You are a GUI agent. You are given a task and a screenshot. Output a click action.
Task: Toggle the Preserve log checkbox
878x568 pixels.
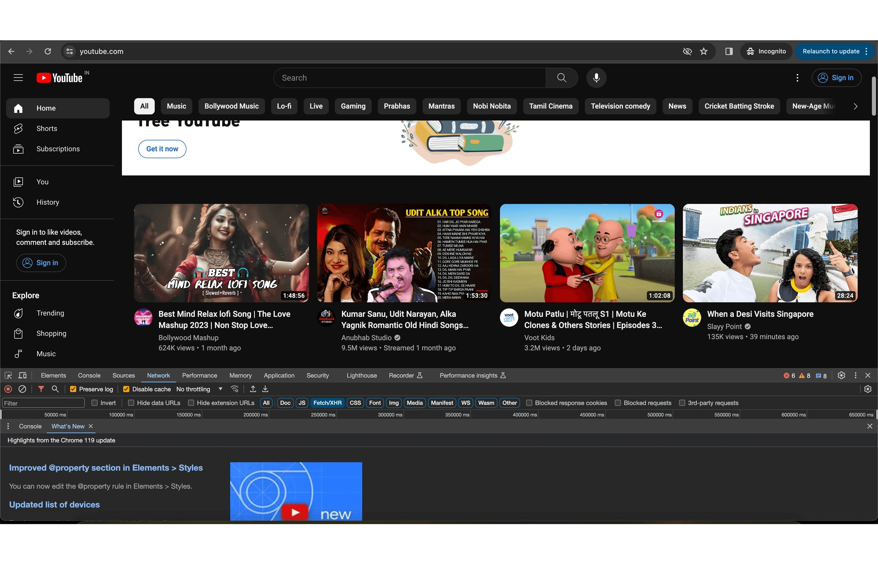pos(73,389)
